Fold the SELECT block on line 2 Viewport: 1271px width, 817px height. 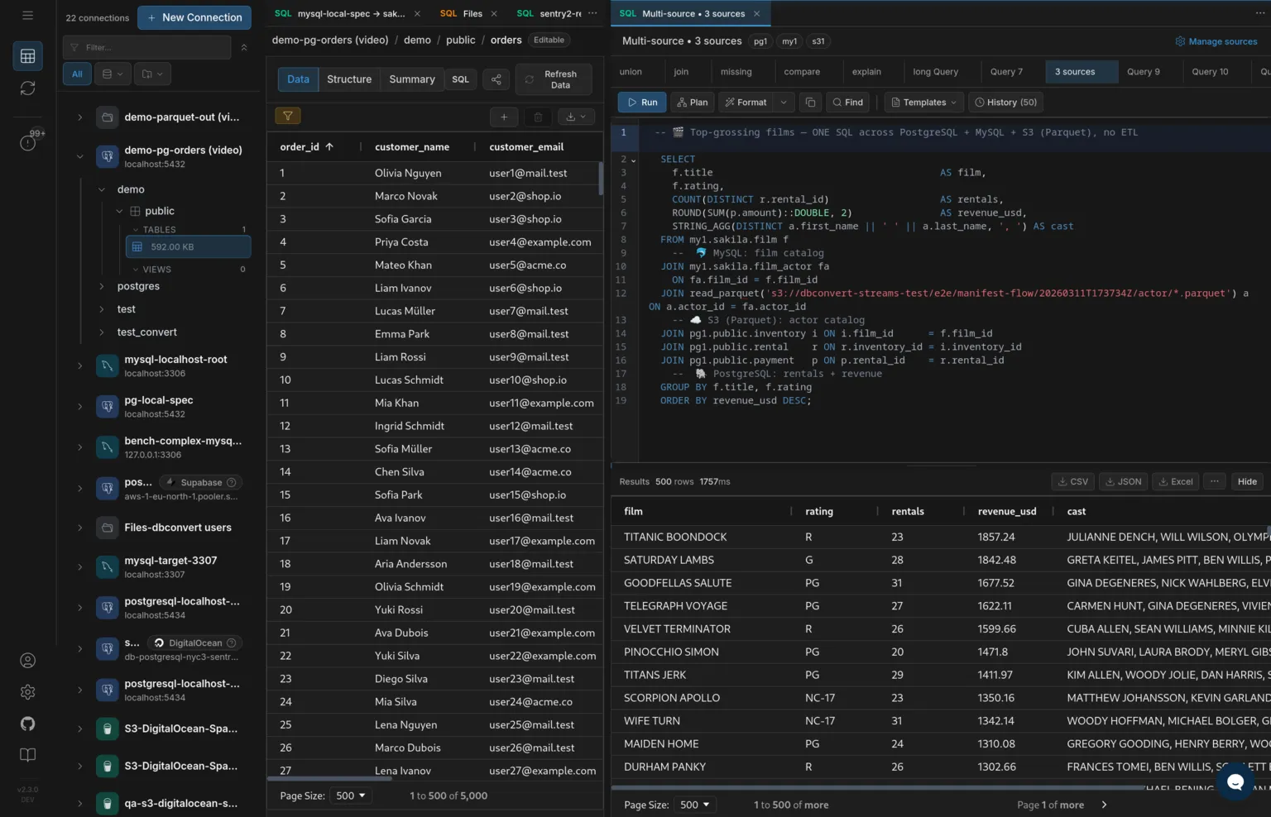pos(634,160)
